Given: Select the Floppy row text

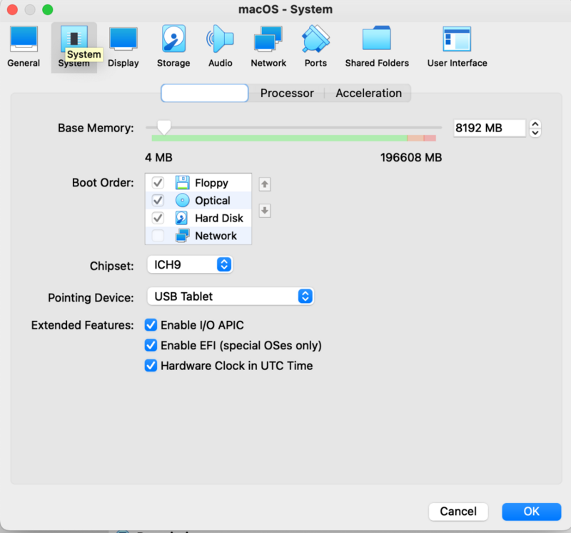Looking at the screenshot, I should click(211, 183).
